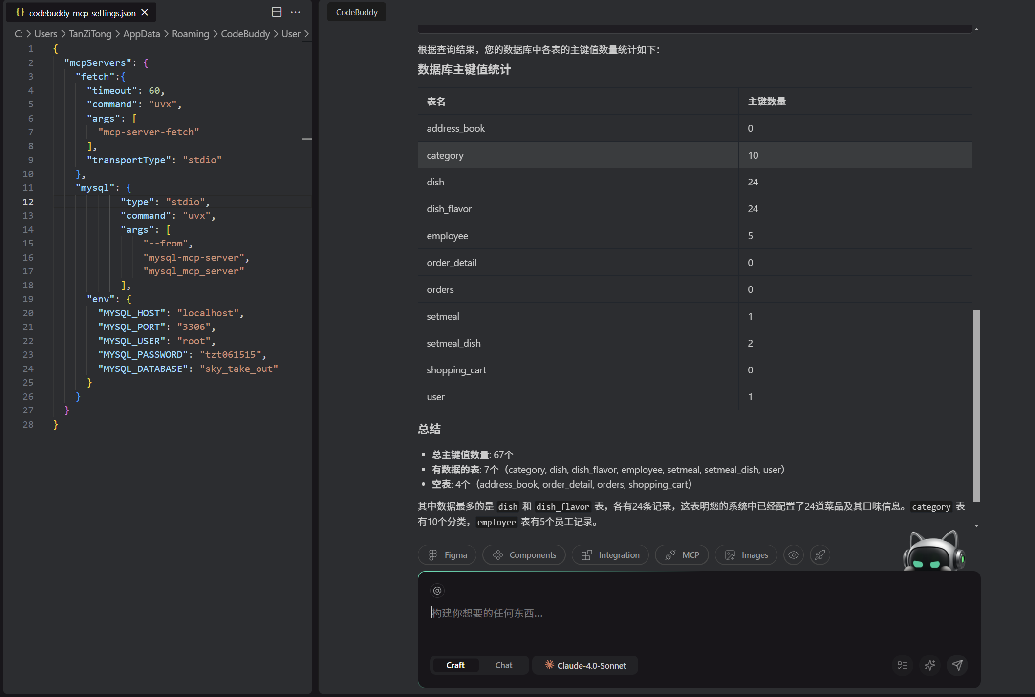Click the @ mention icon

[x=437, y=591]
